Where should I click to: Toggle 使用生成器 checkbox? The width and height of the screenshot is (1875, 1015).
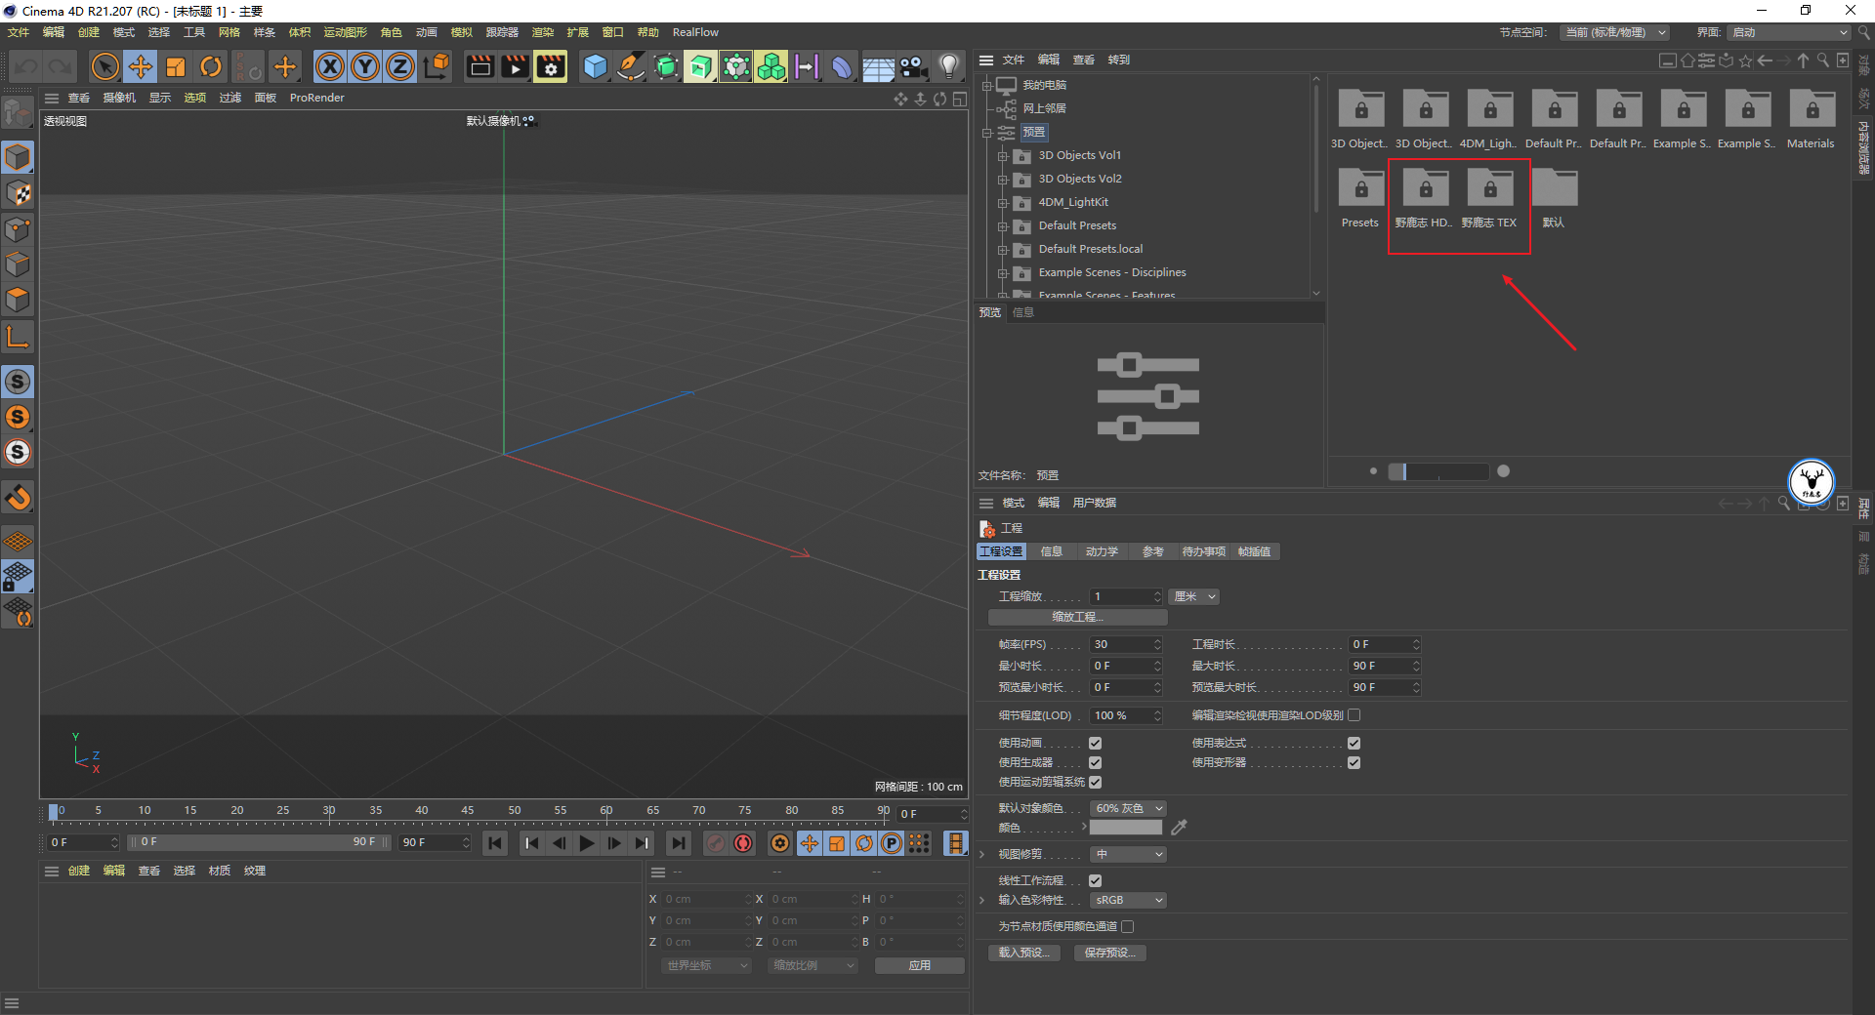1096,763
